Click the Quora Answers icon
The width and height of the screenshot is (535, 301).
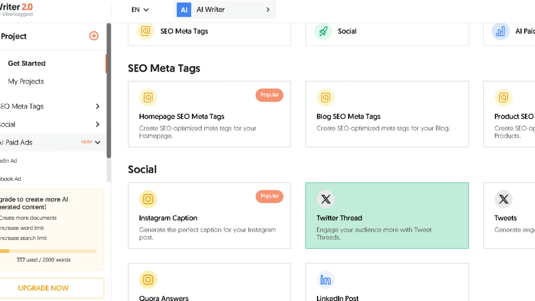coord(148,280)
